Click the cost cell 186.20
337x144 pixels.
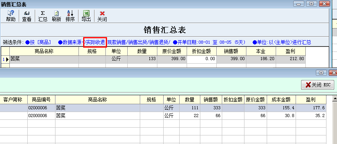tap(261, 59)
